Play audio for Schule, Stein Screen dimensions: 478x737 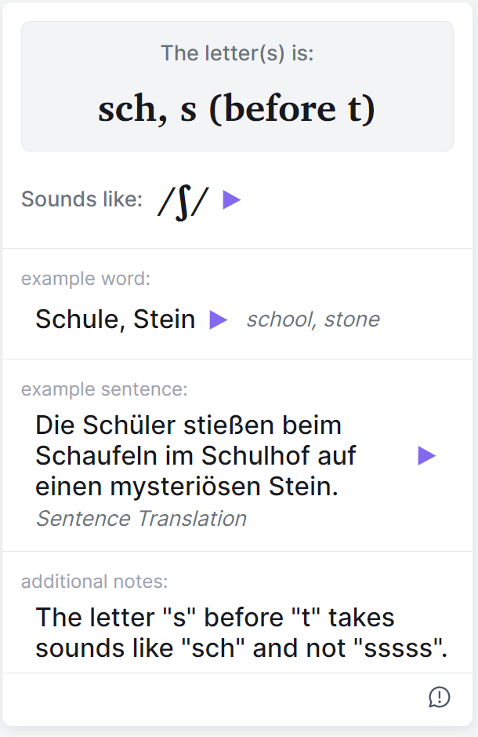218,319
